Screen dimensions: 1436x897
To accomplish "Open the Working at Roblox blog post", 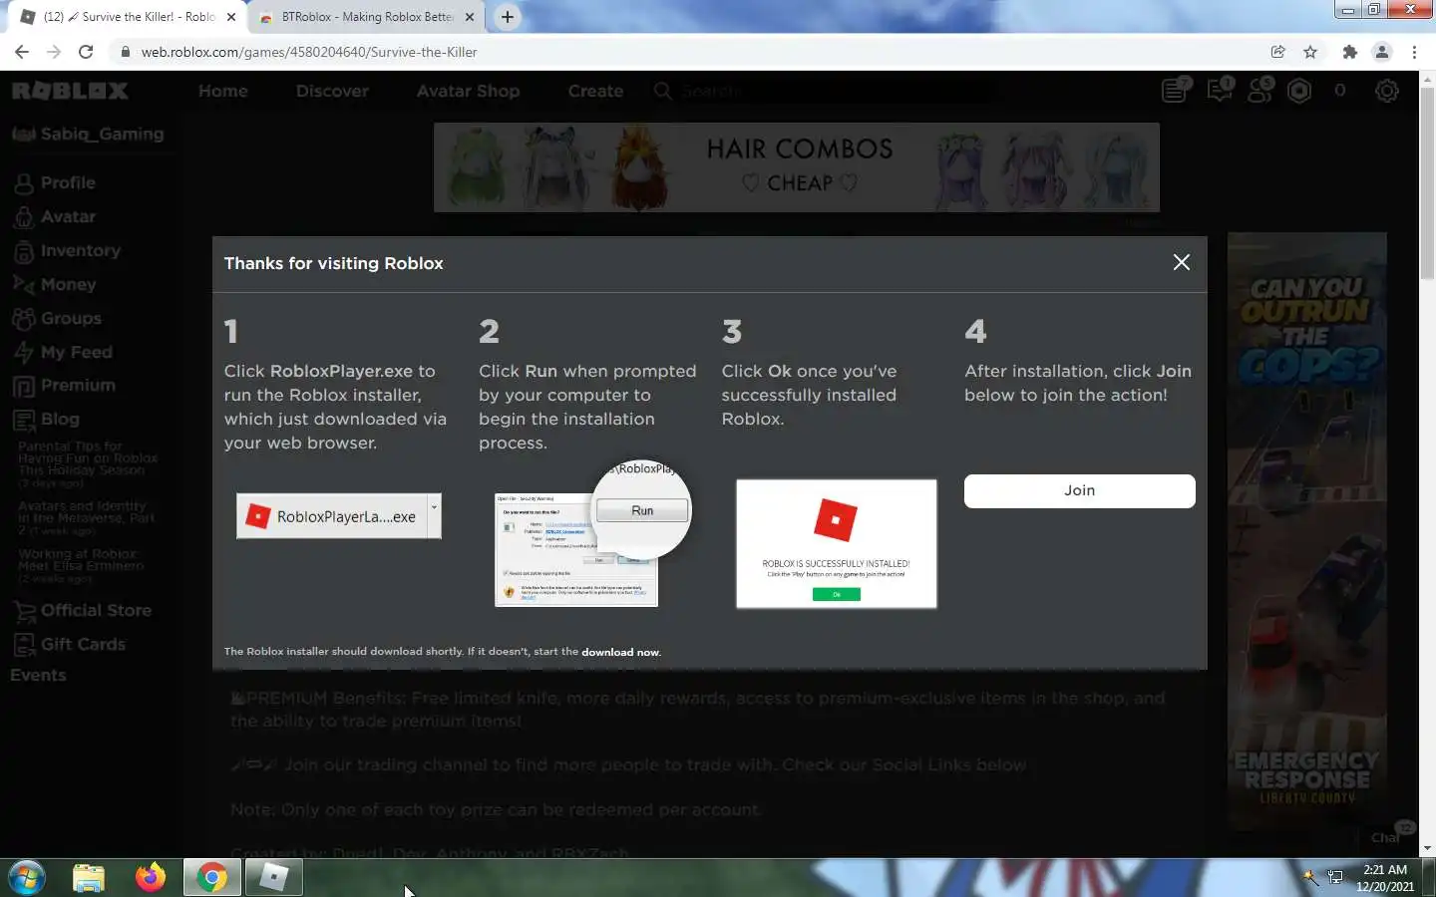I will click(81, 559).
